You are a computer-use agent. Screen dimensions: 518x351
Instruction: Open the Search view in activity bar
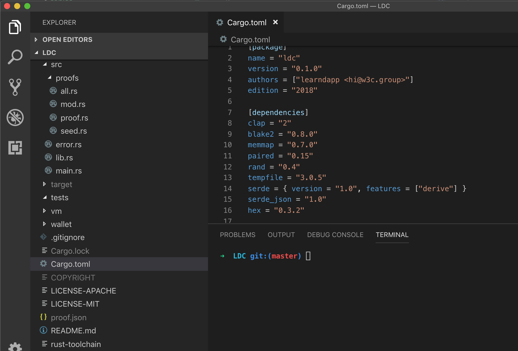(x=15, y=57)
